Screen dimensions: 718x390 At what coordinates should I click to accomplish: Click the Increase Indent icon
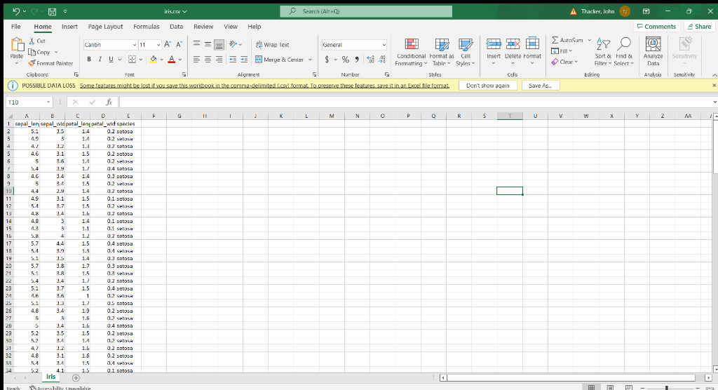(x=244, y=59)
